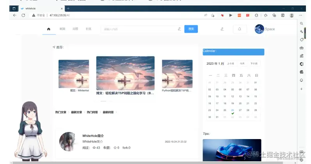Screen dimensions: 311x164
Task: Open a new browser tab with the plus
Action: point(68,9)
